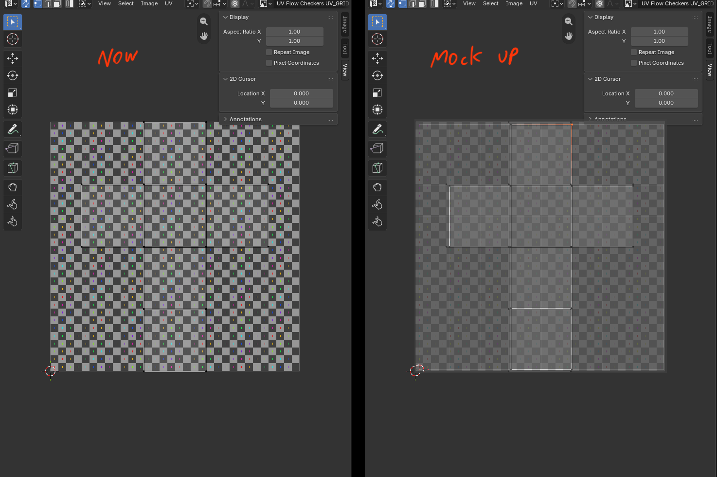The width and height of the screenshot is (717, 477).
Task: Open the pivot point dropdown in left header
Action: [x=193, y=3]
